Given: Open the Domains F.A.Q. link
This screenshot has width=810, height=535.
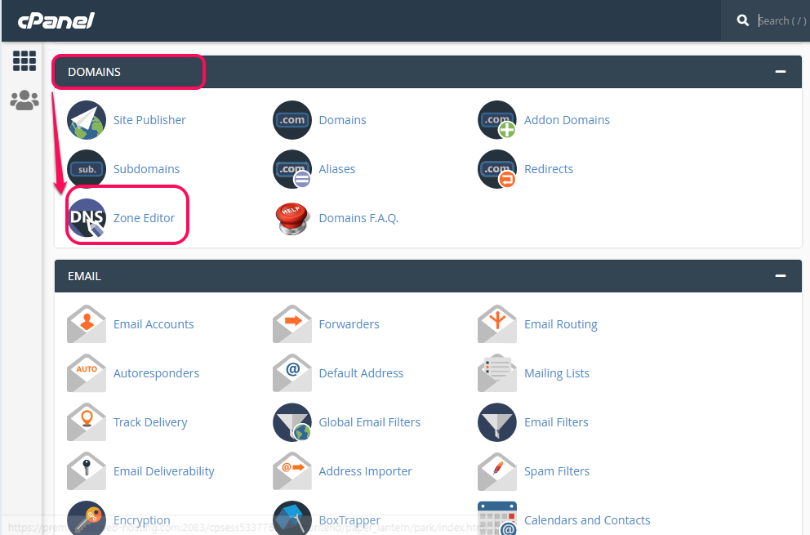Looking at the screenshot, I should point(358,218).
